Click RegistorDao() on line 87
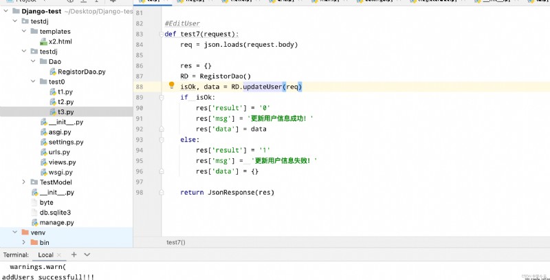This screenshot has width=550, height=280. pos(225,76)
